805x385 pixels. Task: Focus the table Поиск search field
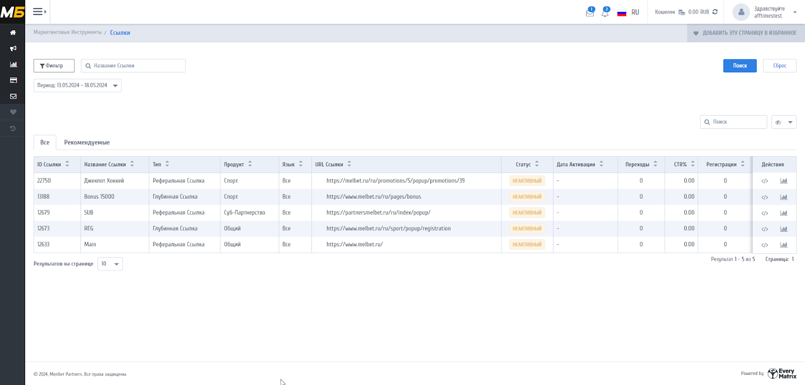(734, 122)
